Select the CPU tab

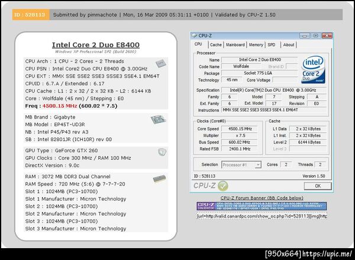(x=198, y=44)
